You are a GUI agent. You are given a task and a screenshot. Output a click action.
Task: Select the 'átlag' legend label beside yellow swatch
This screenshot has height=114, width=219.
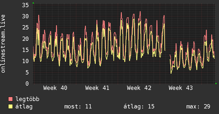click(24, 107)
